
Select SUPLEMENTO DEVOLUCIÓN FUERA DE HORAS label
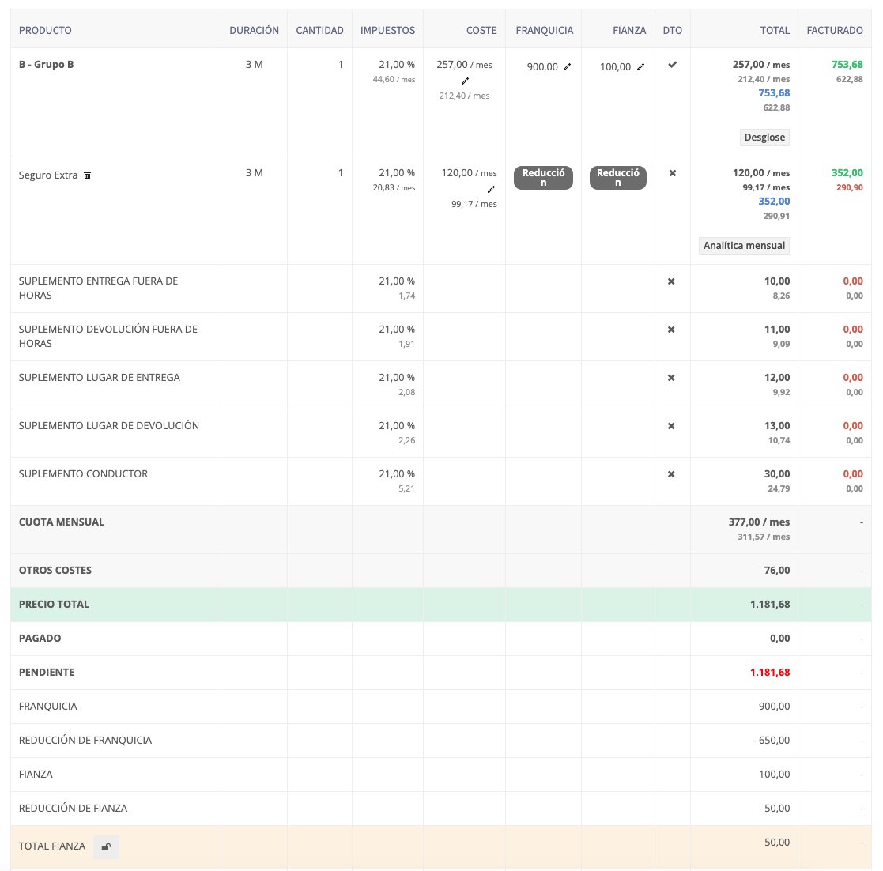point(108,336)
